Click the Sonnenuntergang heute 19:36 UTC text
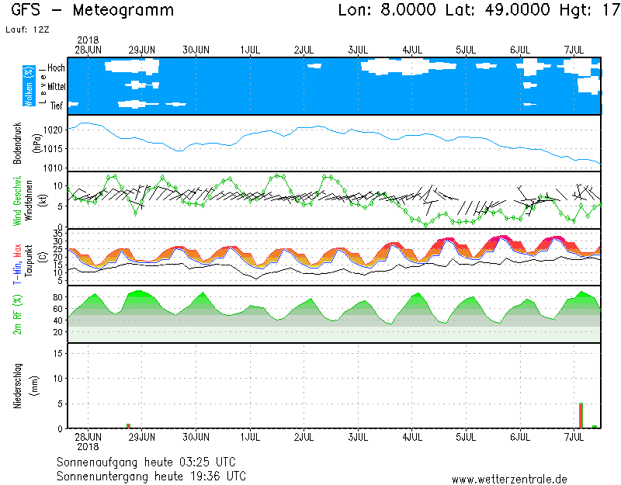621x485 pixels. coord(151,475)
